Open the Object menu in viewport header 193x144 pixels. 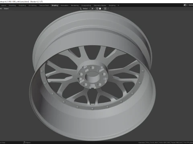click(6, 9)
